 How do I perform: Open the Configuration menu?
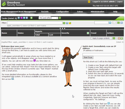point(62,11)
